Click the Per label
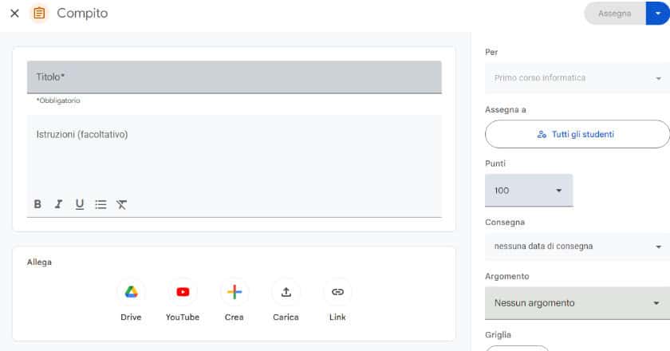Image resolution: width=670 pixels, height=351 pixels. [x=491, y=52]
